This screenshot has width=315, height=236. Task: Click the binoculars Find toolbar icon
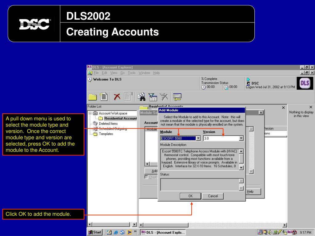click(142, 96)
